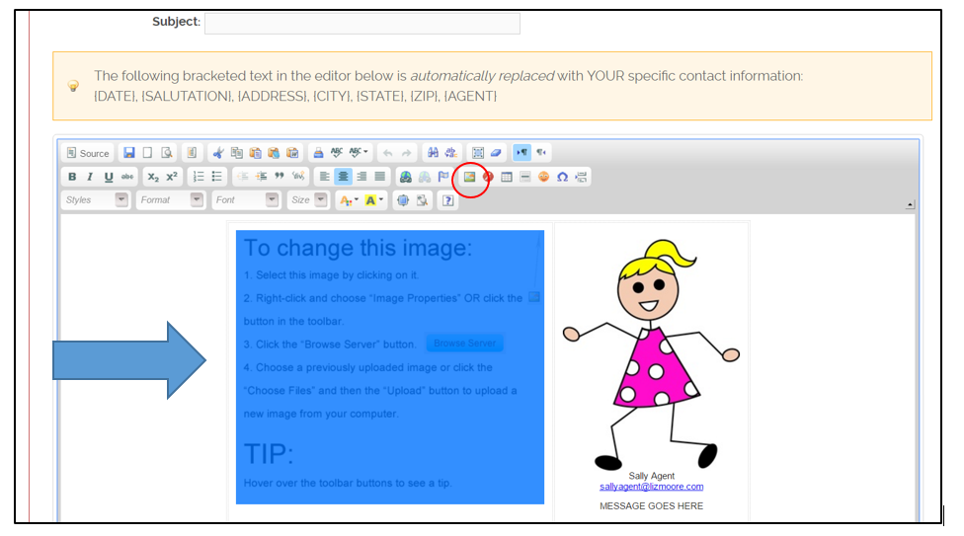This screenshot has width=964, height=536.
Task: Click the sallyagent@lizmoore.com email link
Action: tap(651, 487)
